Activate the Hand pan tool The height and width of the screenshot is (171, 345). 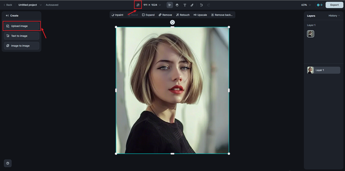[177, 5]
